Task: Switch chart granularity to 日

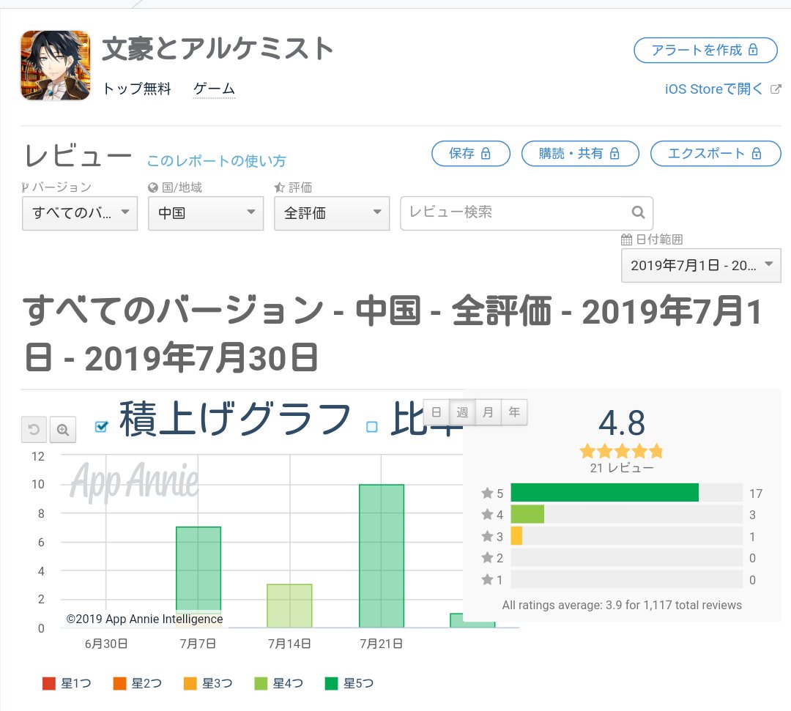Action: coord(437,412)
